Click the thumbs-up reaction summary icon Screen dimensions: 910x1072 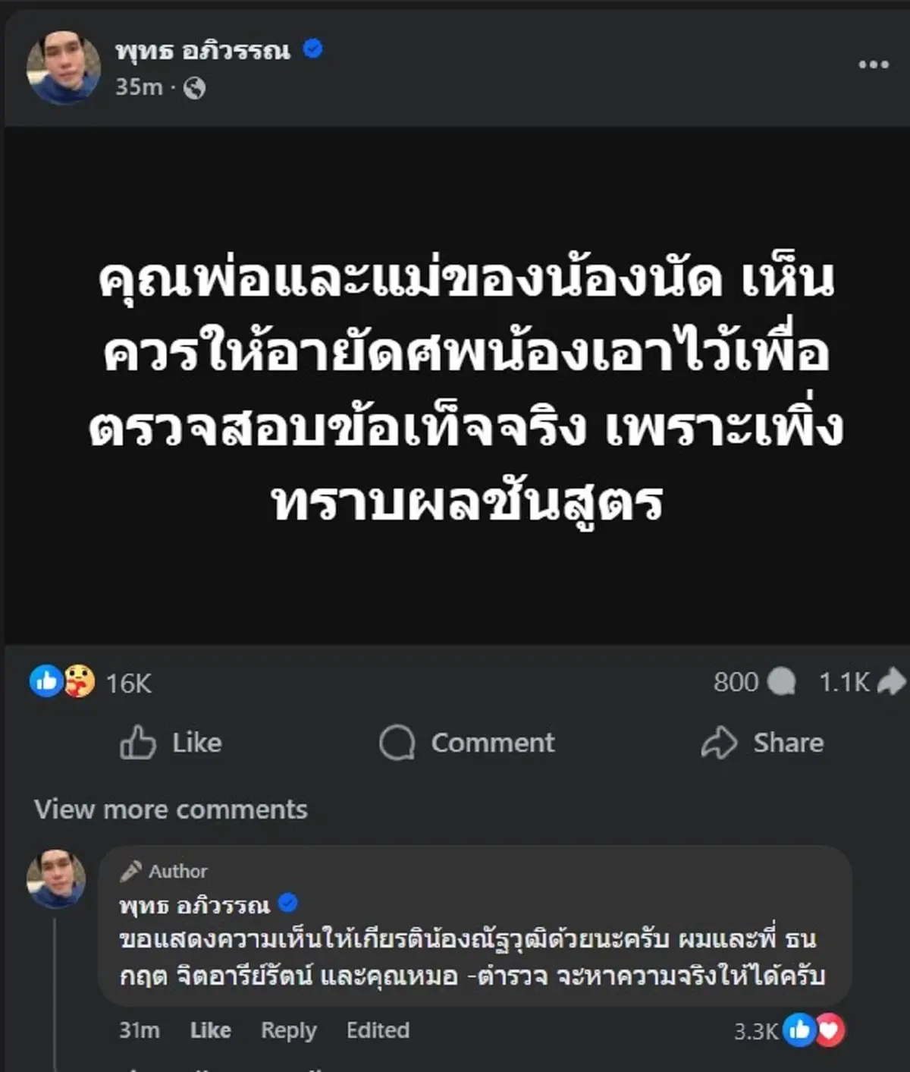click(47, 681)
